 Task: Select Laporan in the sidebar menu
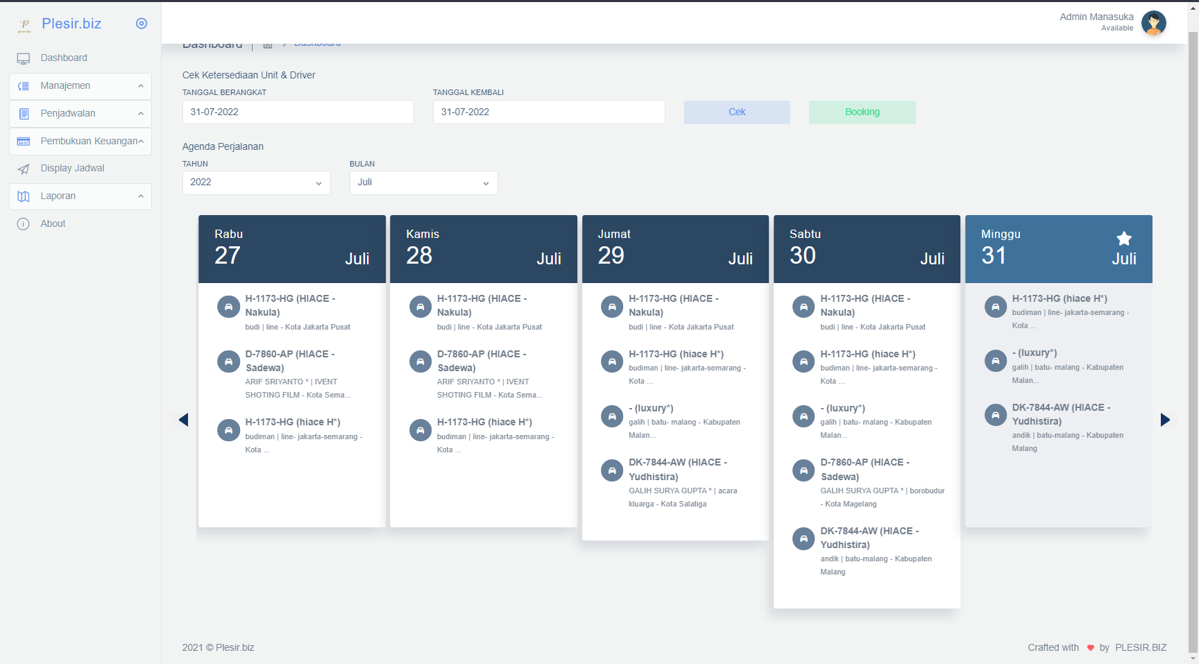click(58, 196)
